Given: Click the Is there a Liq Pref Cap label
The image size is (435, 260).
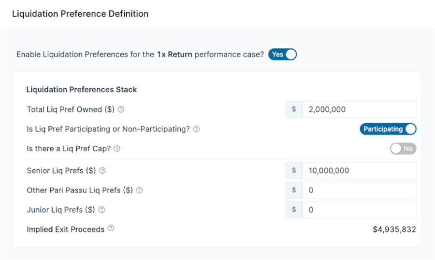Looking at the screenshot, I should coord(69,149).
